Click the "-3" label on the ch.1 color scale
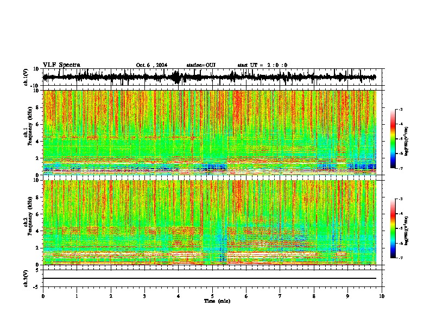Screen dimensions: 430x332 click(x=400, y=110)
